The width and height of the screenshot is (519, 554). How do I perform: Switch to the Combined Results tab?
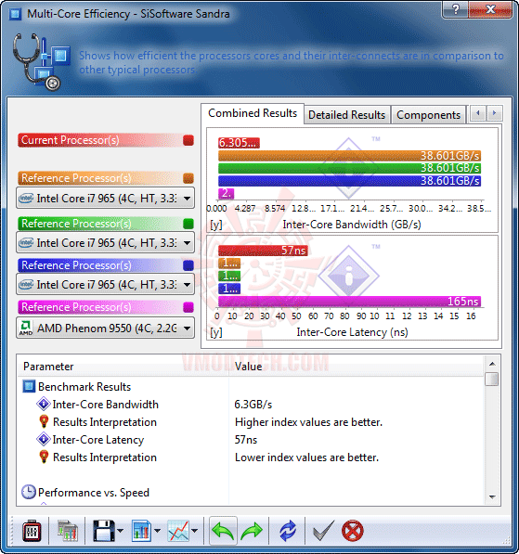(x=253, y=113)
